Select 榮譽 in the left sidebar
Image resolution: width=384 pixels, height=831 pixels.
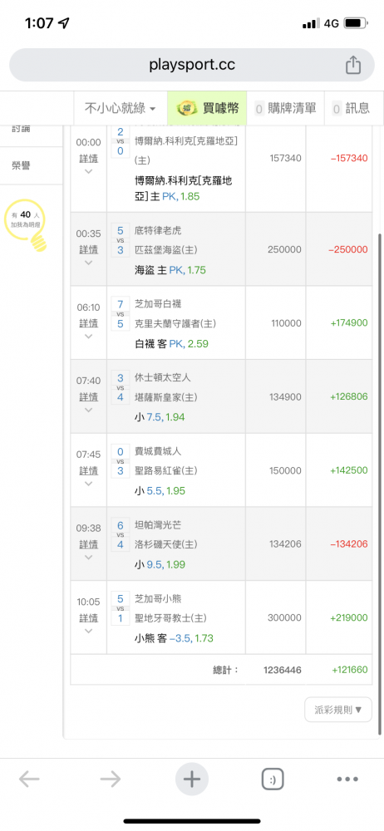[22, 166]
